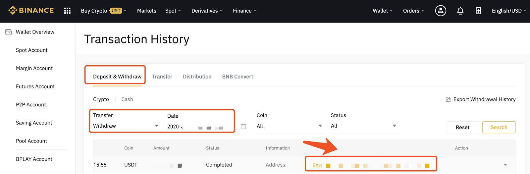Image resolution: width=530 pixels, height=174 pixels.
Task: Open the Orders dropdown in header
Action: tap(413, 11)
